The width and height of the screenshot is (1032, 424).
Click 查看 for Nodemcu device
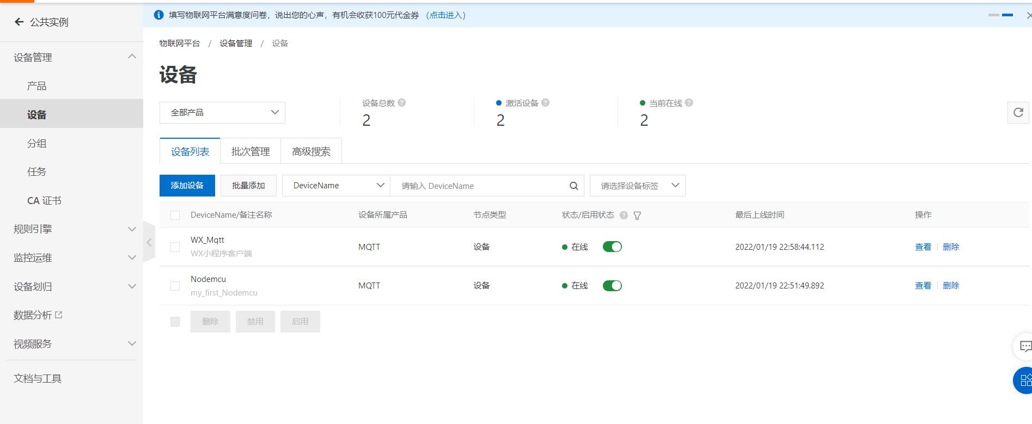(x=923, y=286)
